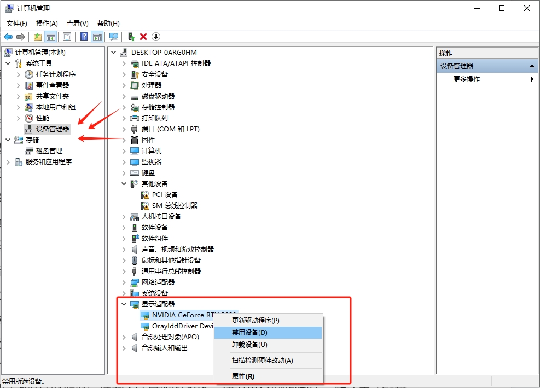Screen dimensions: 540x388
Task: Select the 鼠标和其他指针设备 category
Action: click(171, 260)
